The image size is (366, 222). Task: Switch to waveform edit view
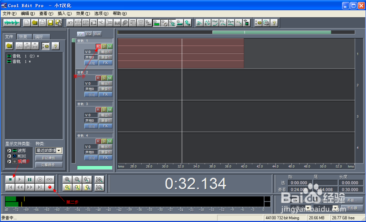click(x=12, y=23)
